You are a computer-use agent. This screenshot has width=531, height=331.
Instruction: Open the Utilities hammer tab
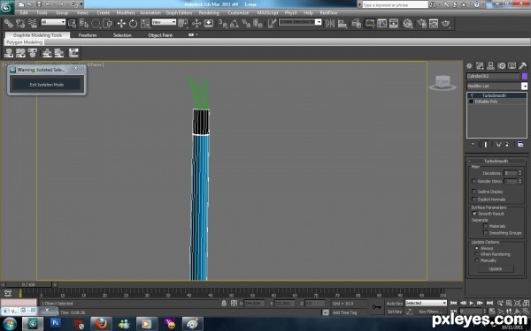[x=522, y=66]
